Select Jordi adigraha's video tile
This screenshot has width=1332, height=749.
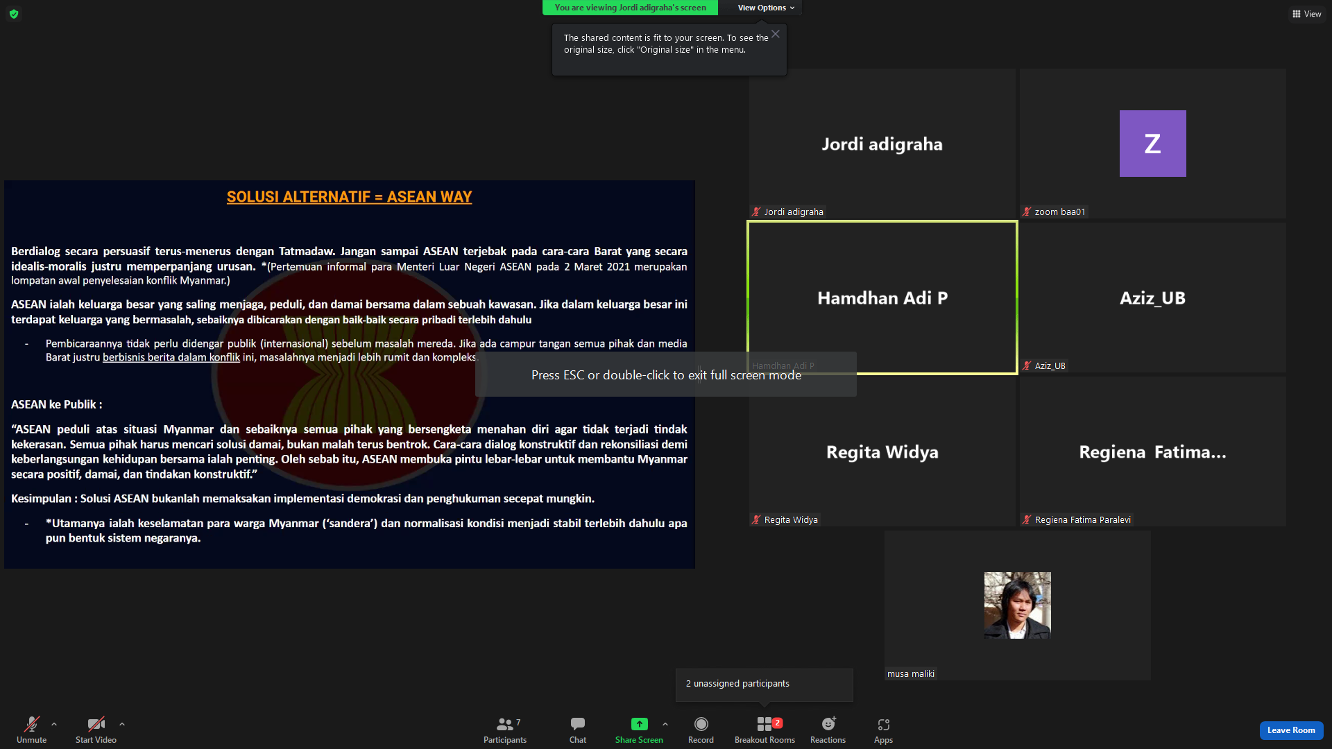click(x=882, y=144)
